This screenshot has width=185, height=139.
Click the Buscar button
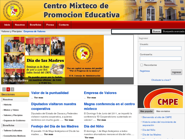pos(156,31)
